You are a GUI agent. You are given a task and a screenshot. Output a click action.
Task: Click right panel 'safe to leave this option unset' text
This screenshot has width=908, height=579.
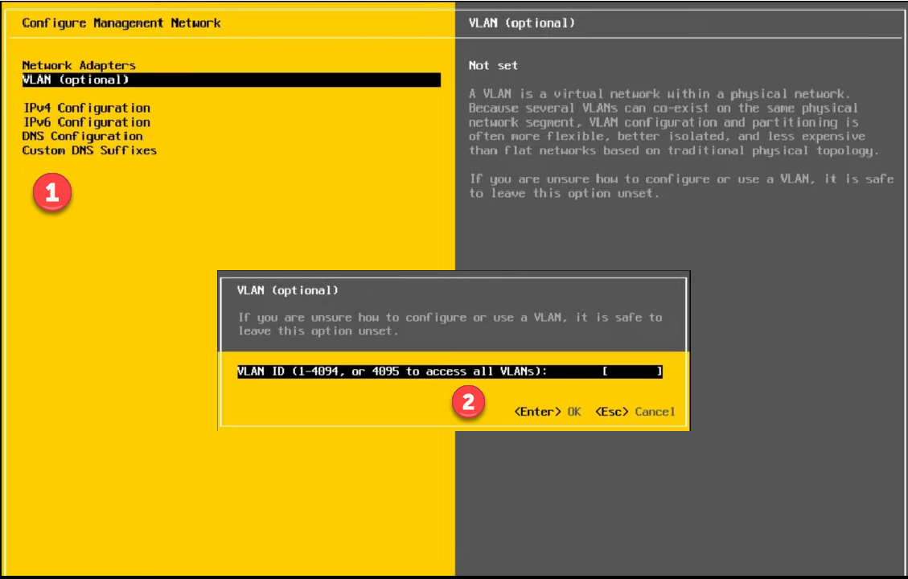[681, 187]
